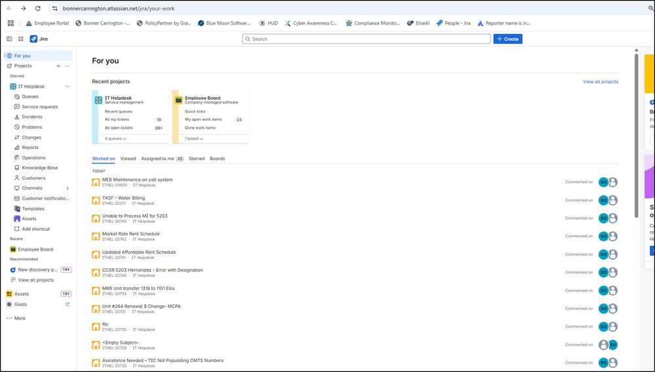655x372 pixels.
Task: Open Customers in sidebar
Action: [x=33, y=178]
